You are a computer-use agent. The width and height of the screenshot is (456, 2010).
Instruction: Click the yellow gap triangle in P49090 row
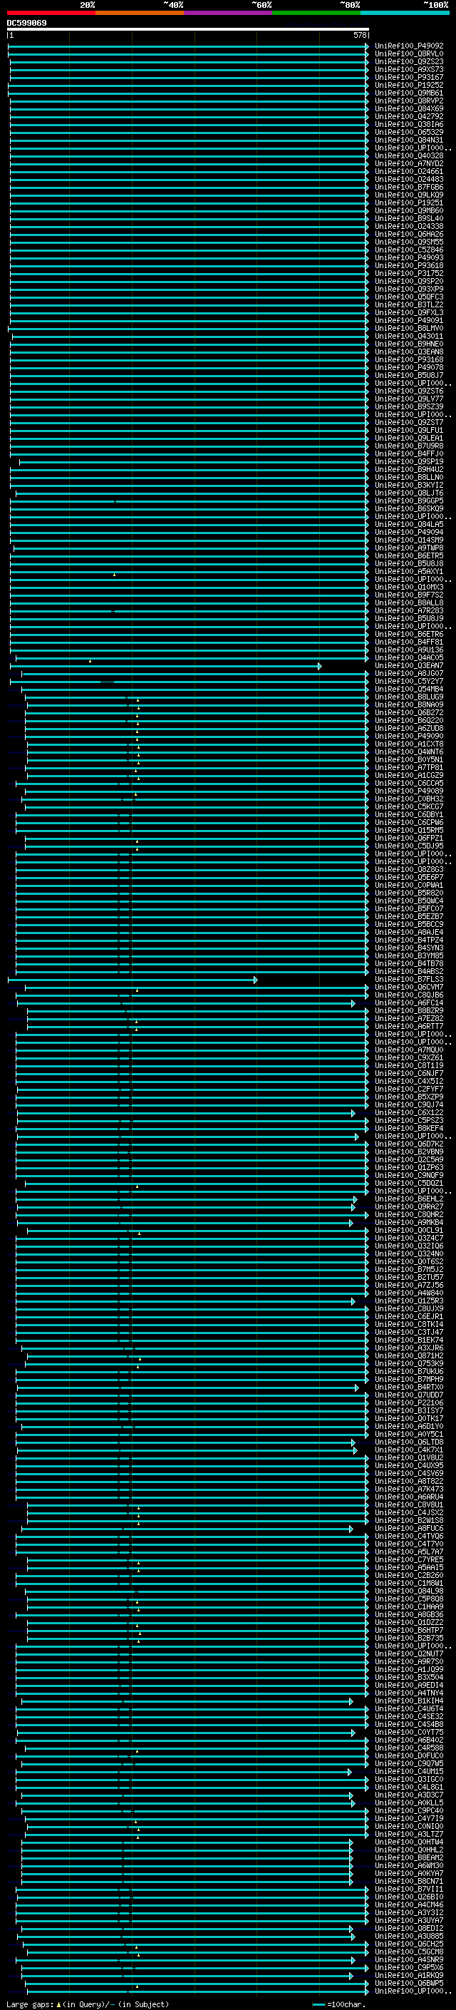138,739
